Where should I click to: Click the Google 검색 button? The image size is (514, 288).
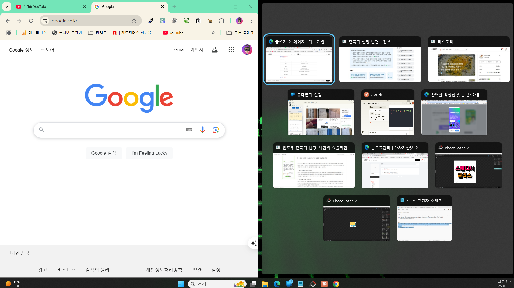point(104,153)
